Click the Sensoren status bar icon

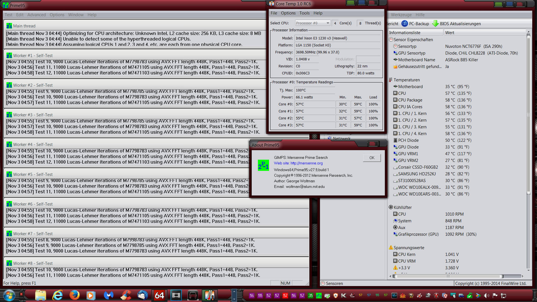click(x=323, y=283)
